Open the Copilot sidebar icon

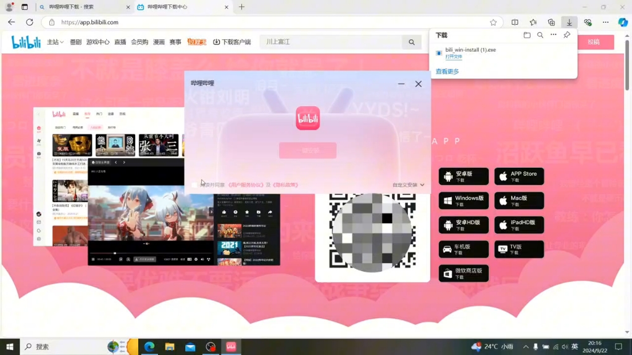click(x=623, y=23)
